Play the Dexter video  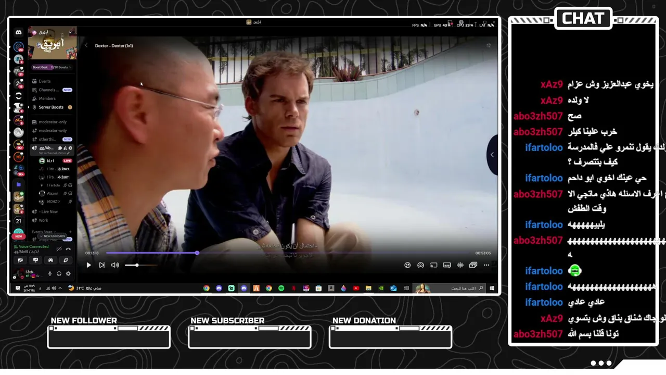pyautogui.click(x=88, y=265)
